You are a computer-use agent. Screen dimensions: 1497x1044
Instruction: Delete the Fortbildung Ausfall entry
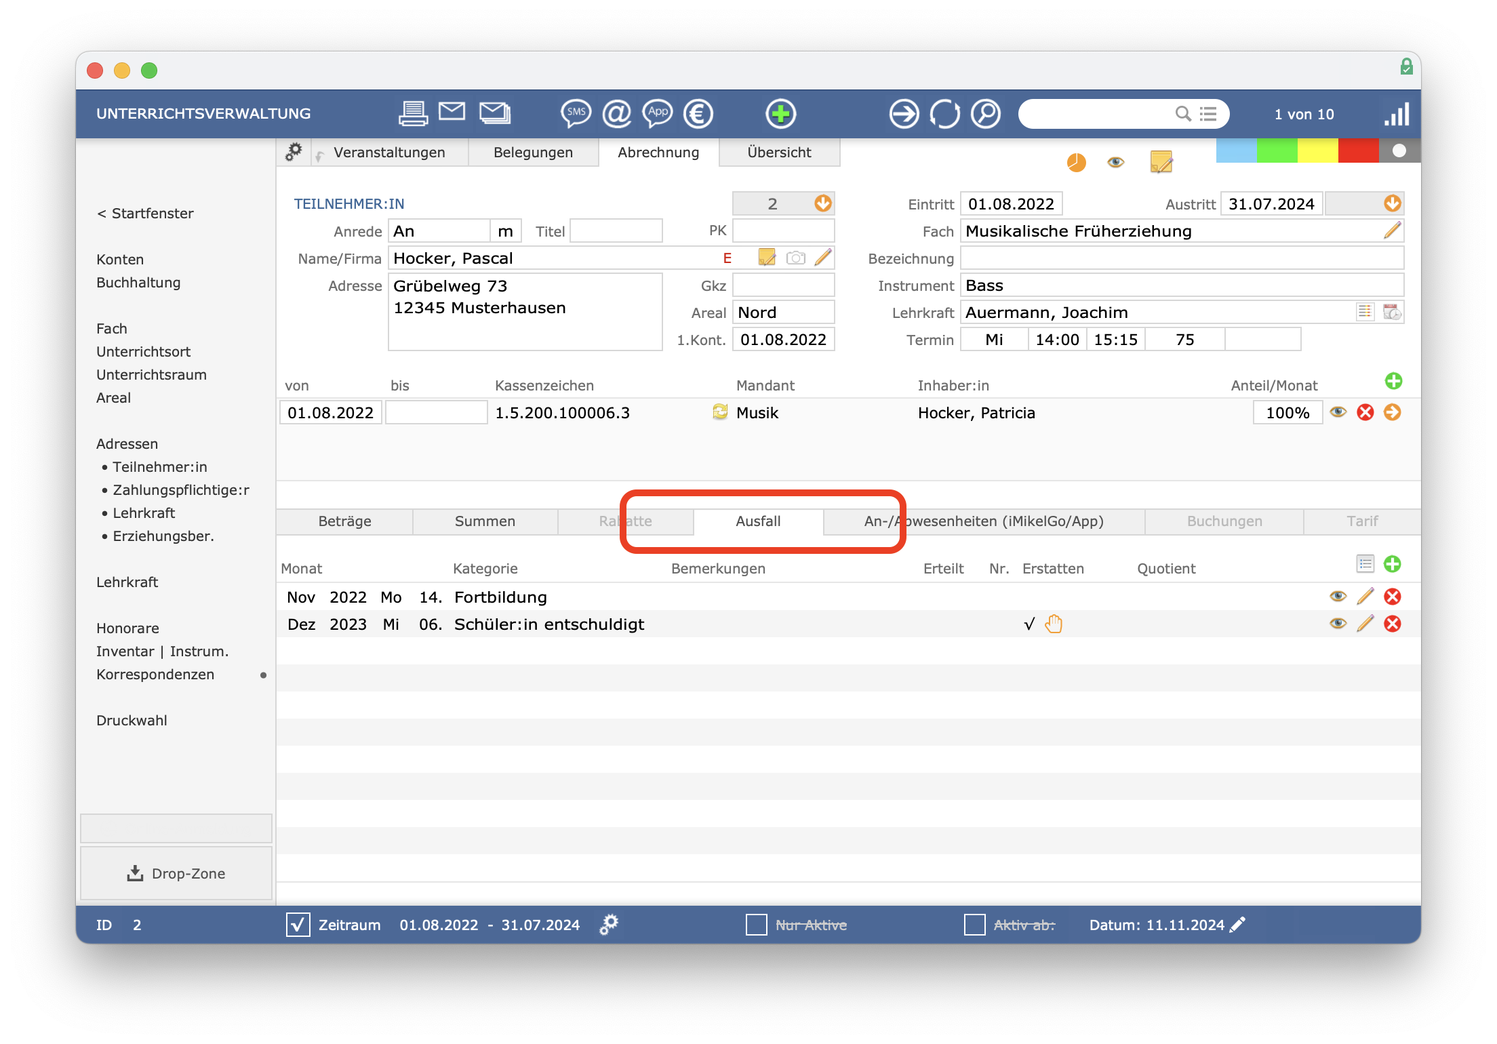coord(1393,597)
